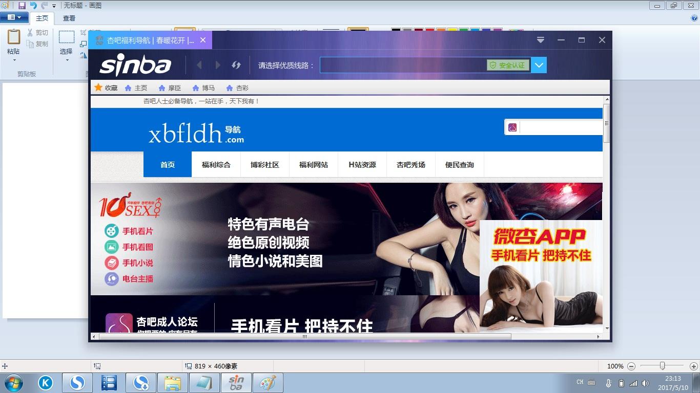Open the 福利网站 navigation item
Image resolution: width=700 pixels, height=393 pixels.
314,165
